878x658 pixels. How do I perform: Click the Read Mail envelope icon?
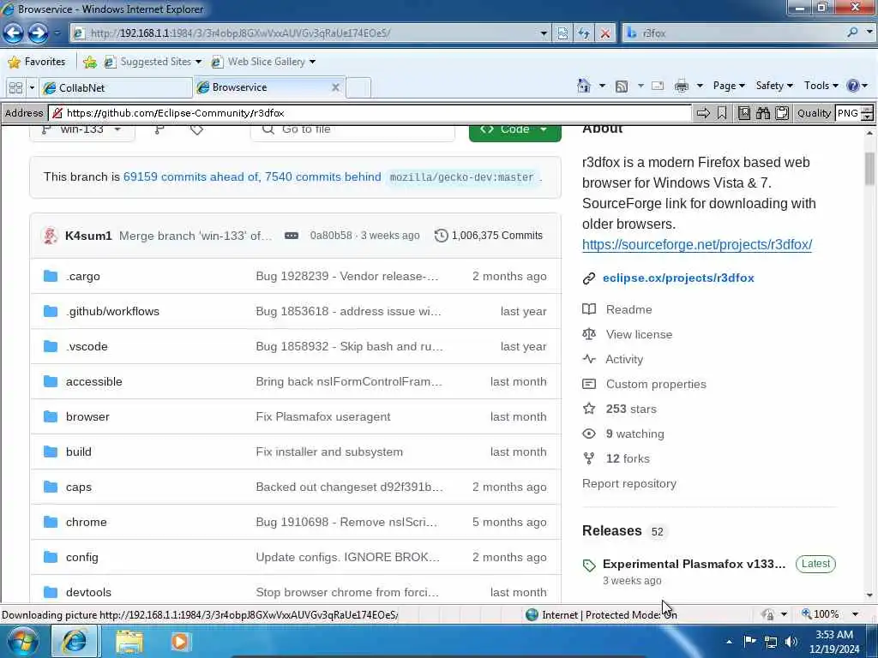pyautogui.click(x=658, y=86)
